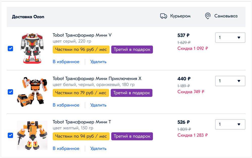Open the Tobot Трансформер Мини T title
This screenshot has width=252, height=158.
pyautogui.click(x=82, y=122)
